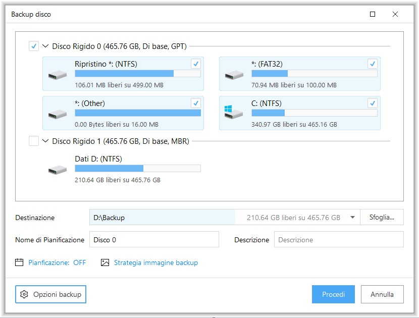Screen dimensions: 419x318
Task: Click the Windows logo C: drive icon
Action: click(x=234, y=114)
